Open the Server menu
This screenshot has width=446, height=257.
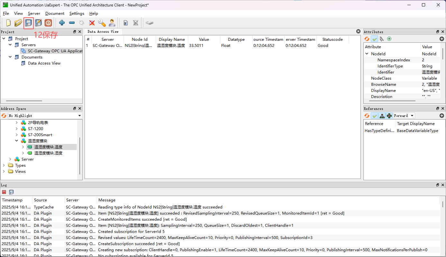point(34,13)
